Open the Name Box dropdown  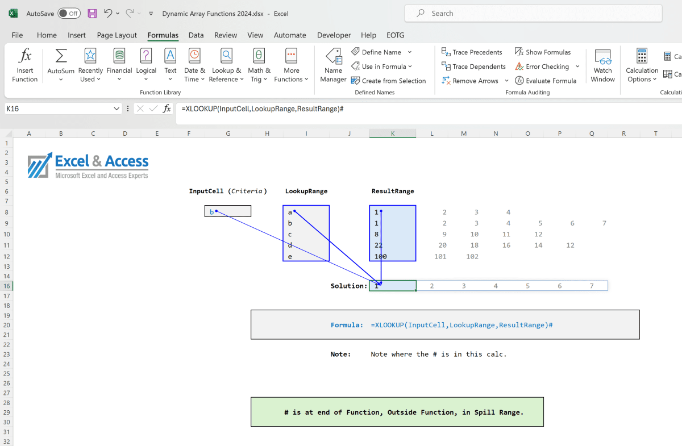(x=116, y=108)
